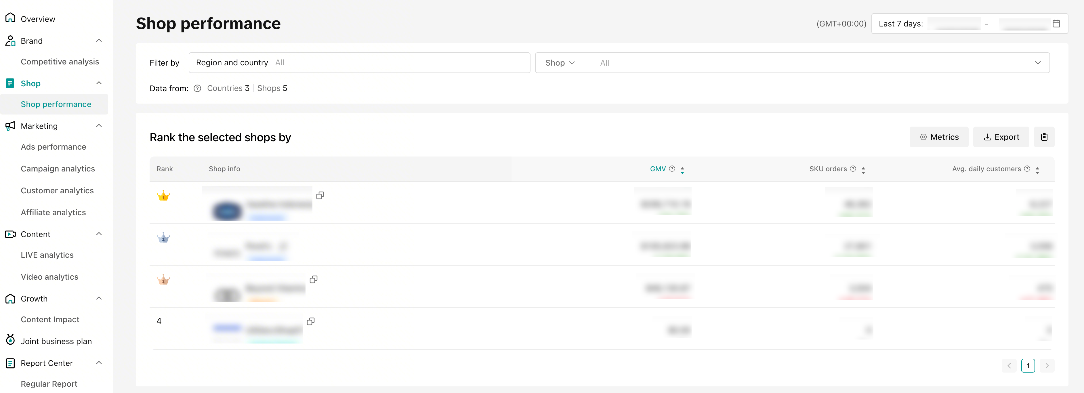Go to LIVE analytics page
Viewport: 1084px width, 393px height.
point(47,255)
